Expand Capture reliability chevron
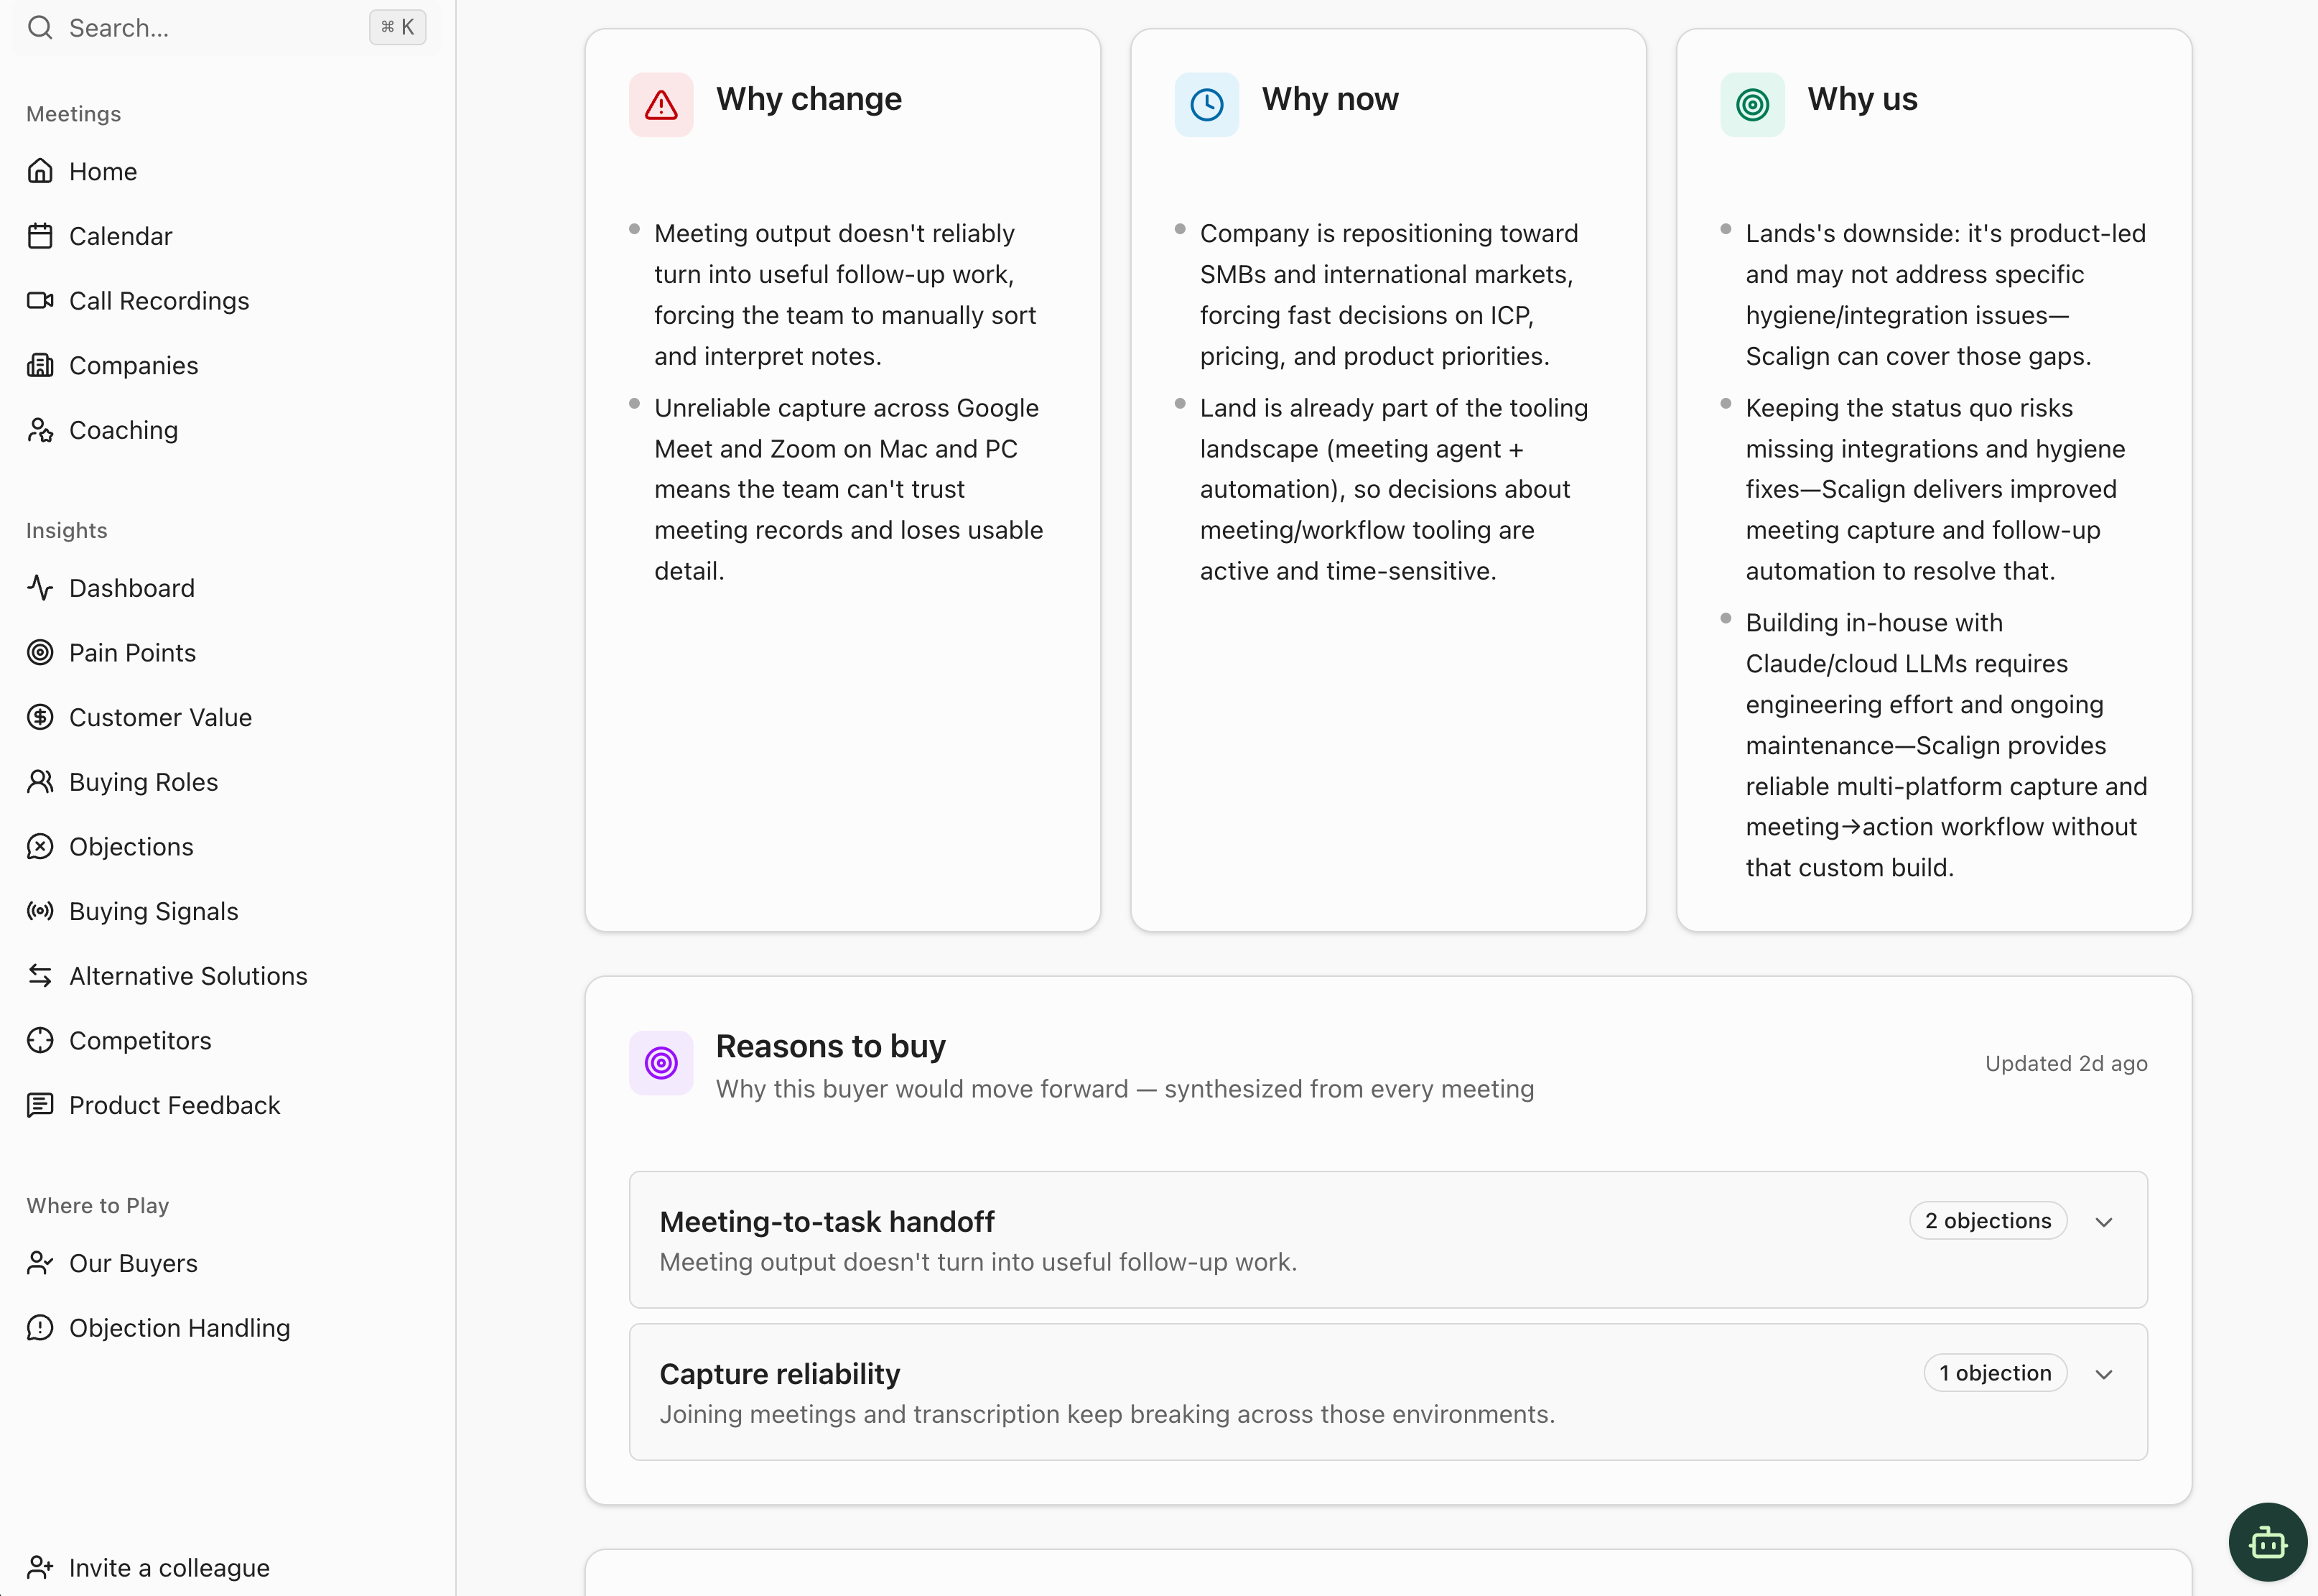 pyautogui.click(x=2104, y=1374)
